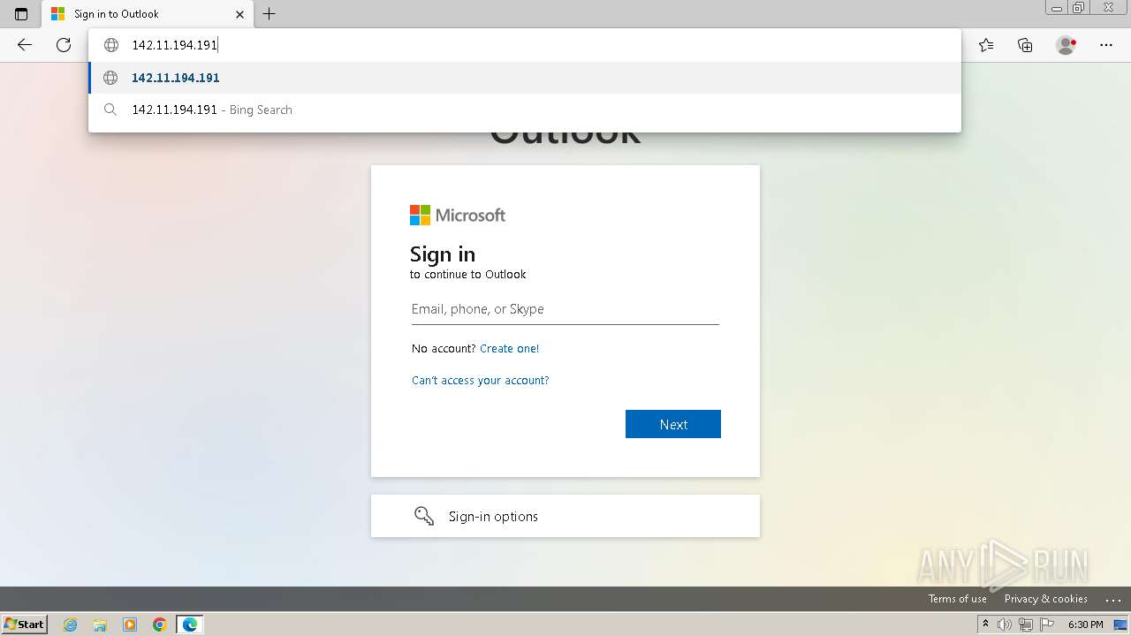
Task: Open Can't access your account? link
Action: pyautogui.click(x=481, y=381)
